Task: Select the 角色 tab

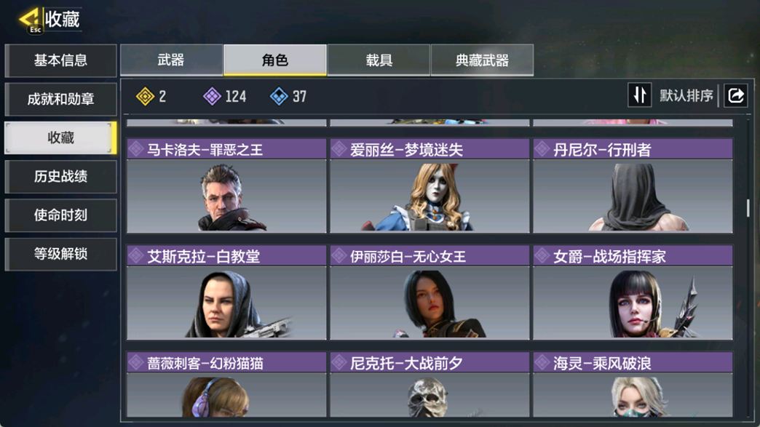Action: (x=275, y=60)
